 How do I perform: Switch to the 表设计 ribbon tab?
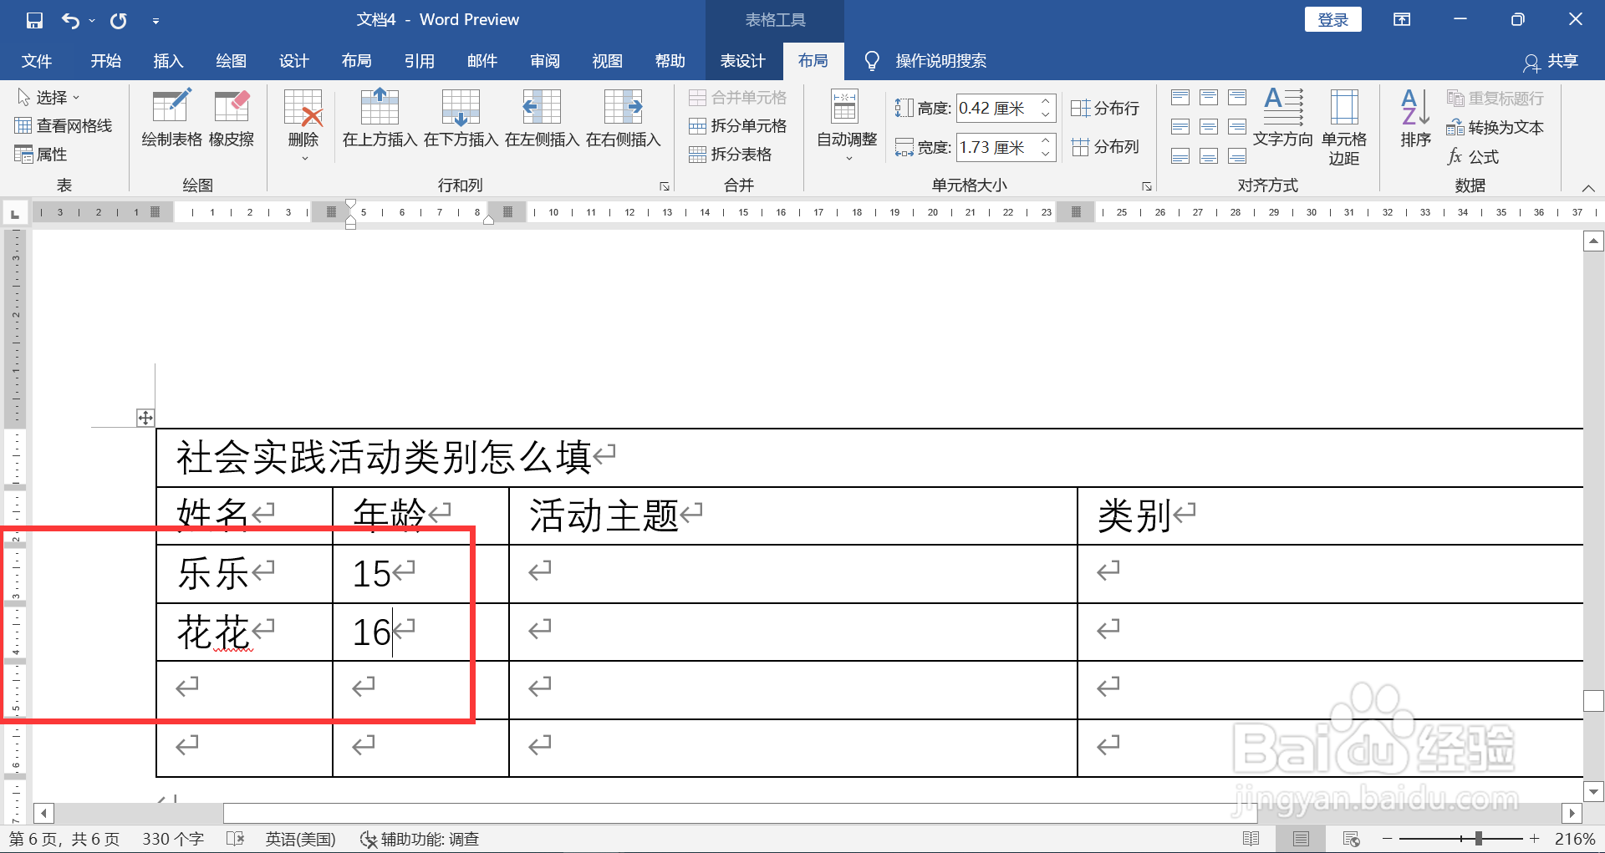742,60
